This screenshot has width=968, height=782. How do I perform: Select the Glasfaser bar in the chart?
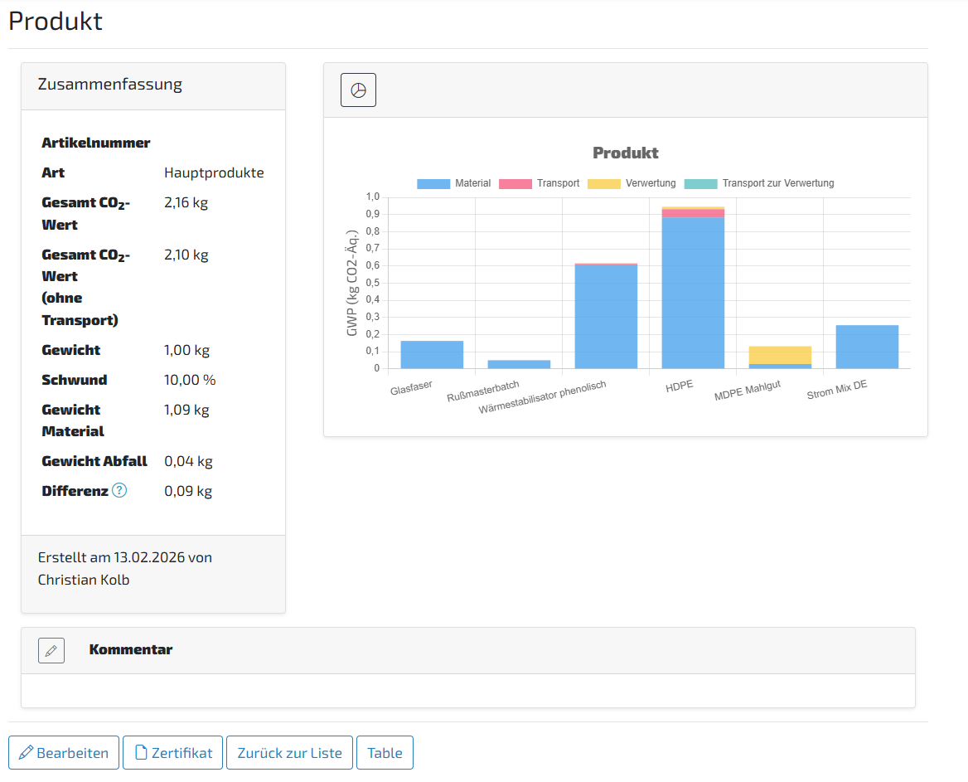point(432,355)
